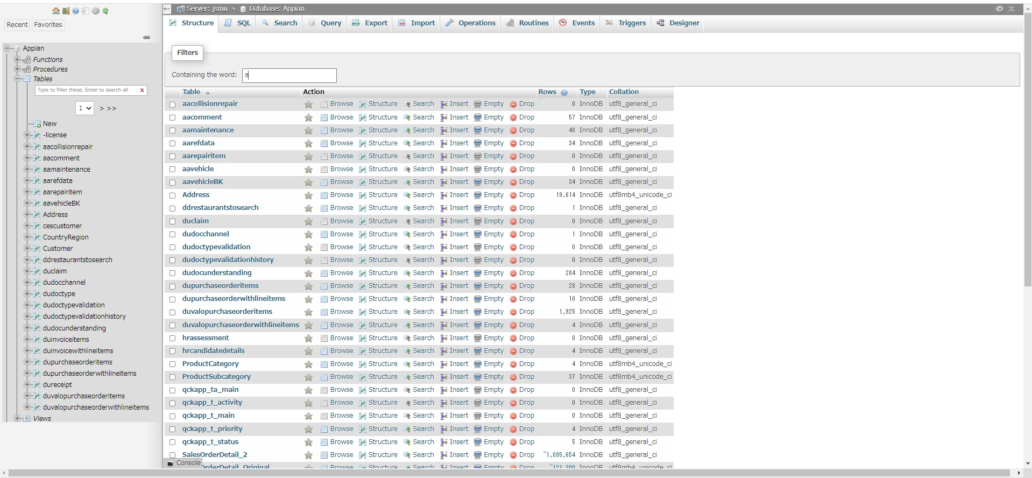
Task: Select the SalesOrderDetail_2 row checkbox
Action: click(x=173, y=455)
